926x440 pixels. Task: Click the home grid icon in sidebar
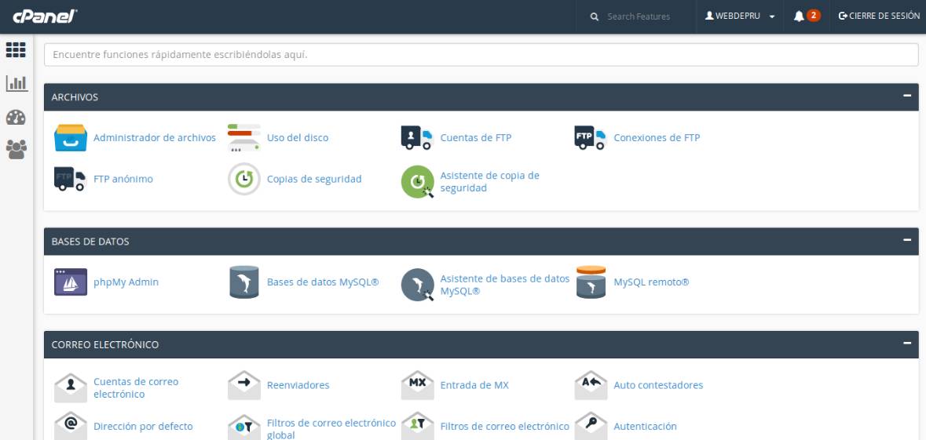pos(16,49)
